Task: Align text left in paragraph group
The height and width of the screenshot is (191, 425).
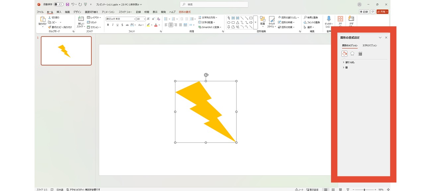Action: (x=166, y=25)
